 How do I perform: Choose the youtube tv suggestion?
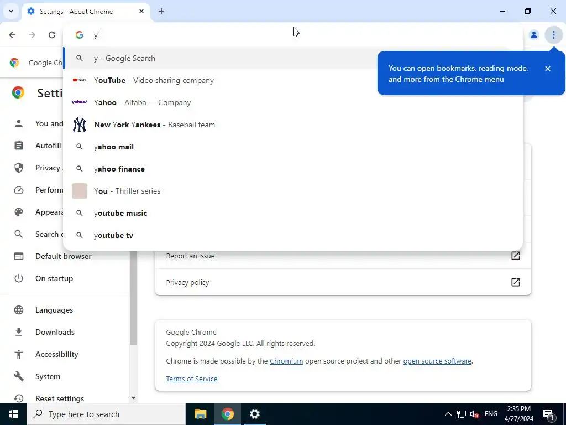(x=293, y=235)
